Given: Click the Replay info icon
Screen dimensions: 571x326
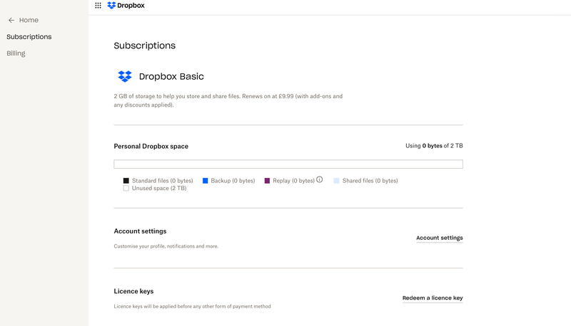Looking at the screenshot, I should (320, 180).
